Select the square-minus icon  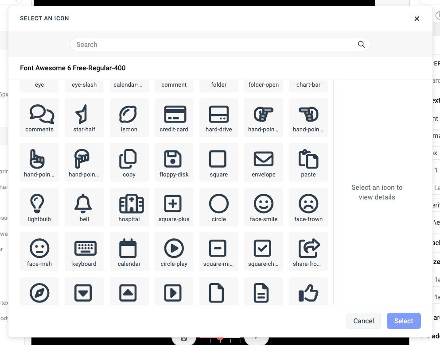(219, 252)
